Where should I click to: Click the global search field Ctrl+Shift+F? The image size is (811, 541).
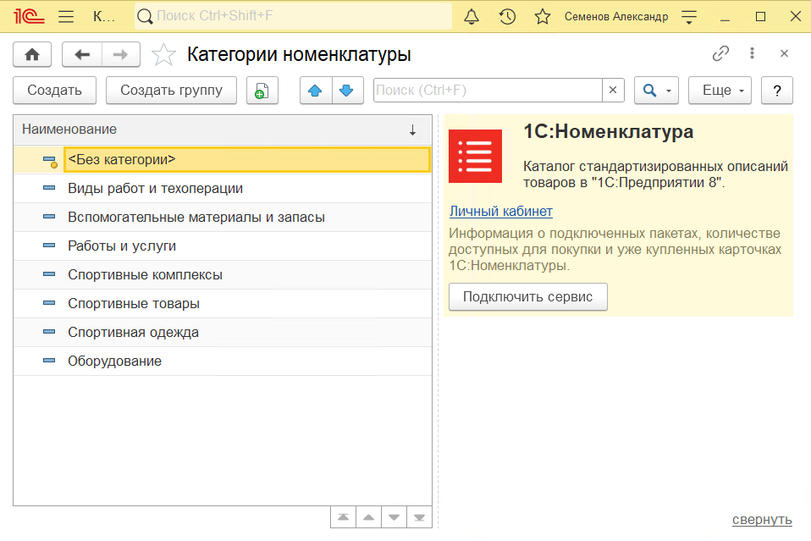(x=293, y=16)
